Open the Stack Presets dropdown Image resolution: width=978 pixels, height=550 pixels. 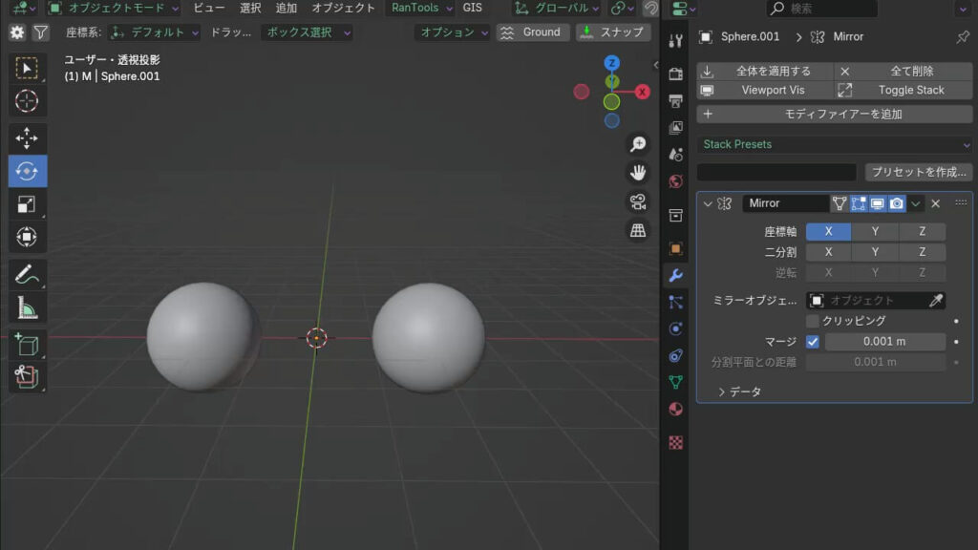(x=835, y=144)
